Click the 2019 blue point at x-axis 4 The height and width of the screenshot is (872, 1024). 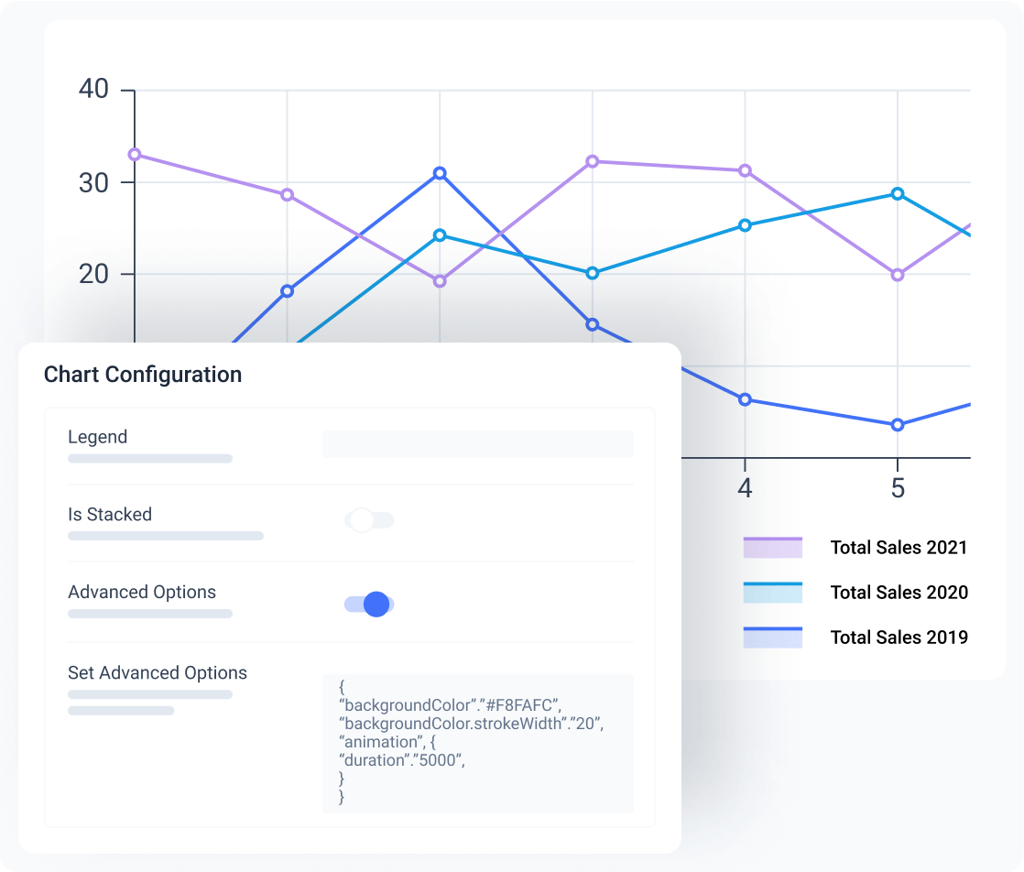(x=745, y=399)
